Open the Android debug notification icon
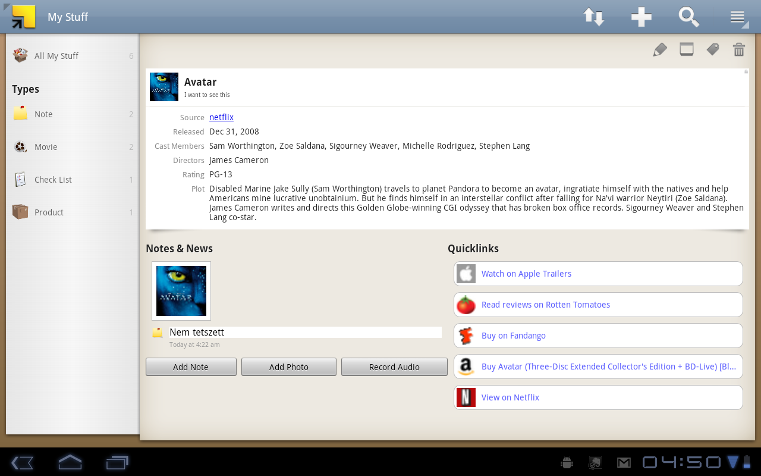This screenshot has height=476, width=761. (x=567, y=462)
